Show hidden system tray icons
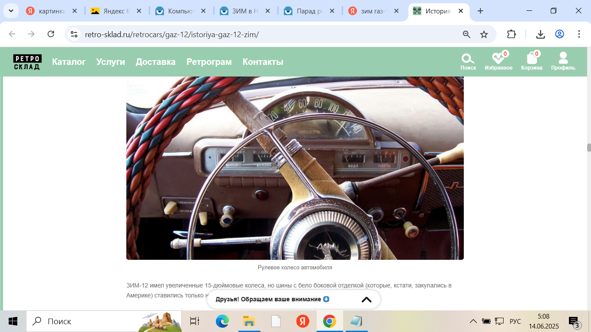This screenshot has height=332, width=591. pyautogui.click(x=473, y=321)
